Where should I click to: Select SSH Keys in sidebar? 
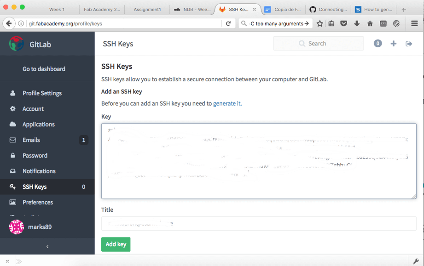[x=47, y=187]
